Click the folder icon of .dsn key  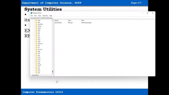point(36,38)
